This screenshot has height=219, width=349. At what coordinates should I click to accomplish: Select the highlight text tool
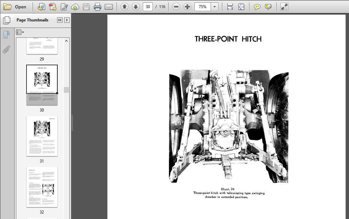click(268, 7)
